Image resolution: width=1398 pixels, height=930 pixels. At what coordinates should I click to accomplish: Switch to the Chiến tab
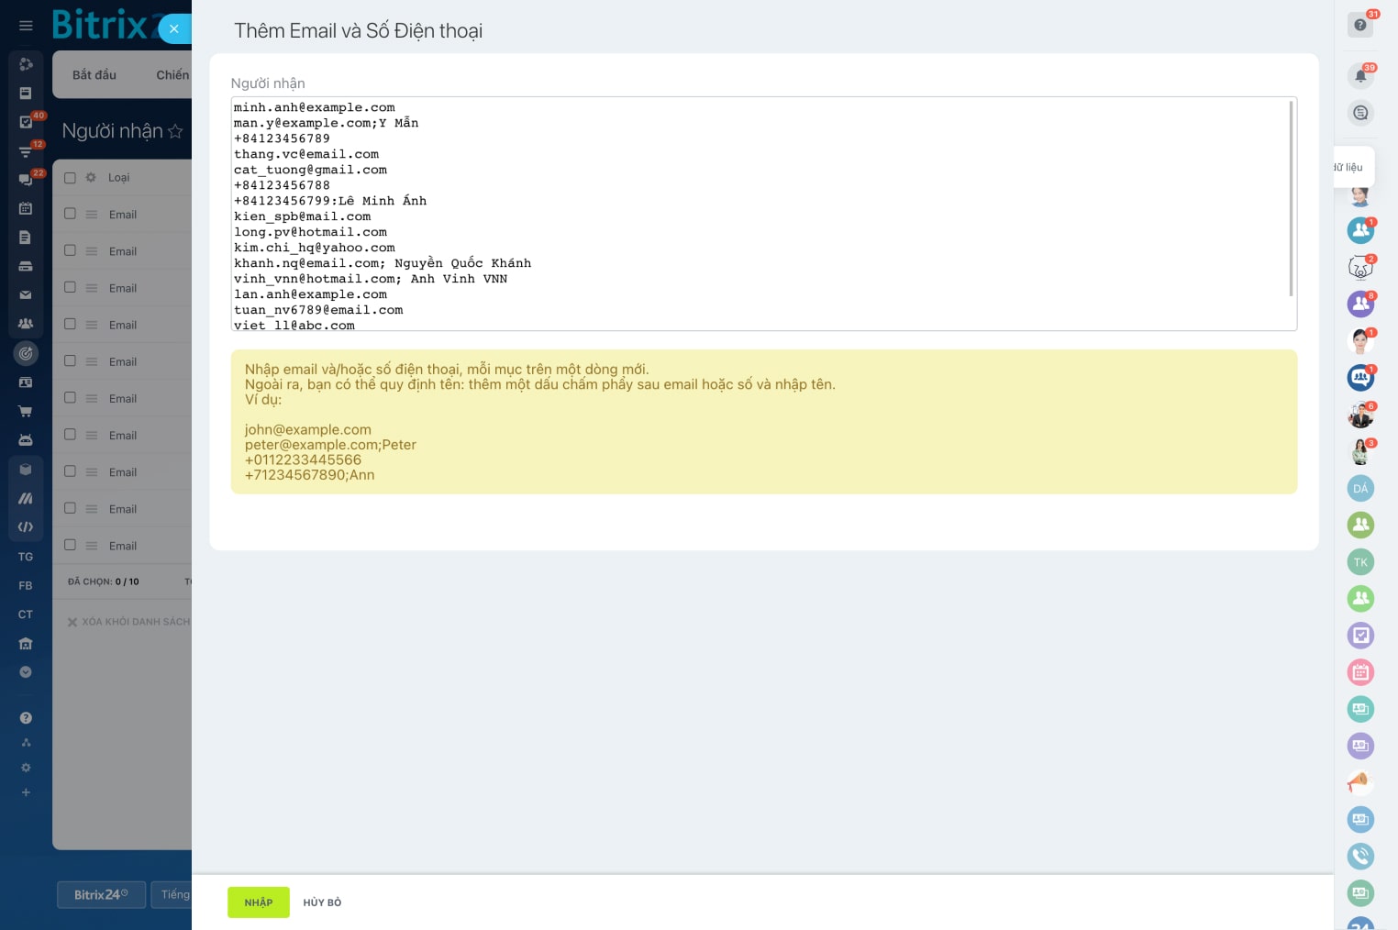(172, 75)
